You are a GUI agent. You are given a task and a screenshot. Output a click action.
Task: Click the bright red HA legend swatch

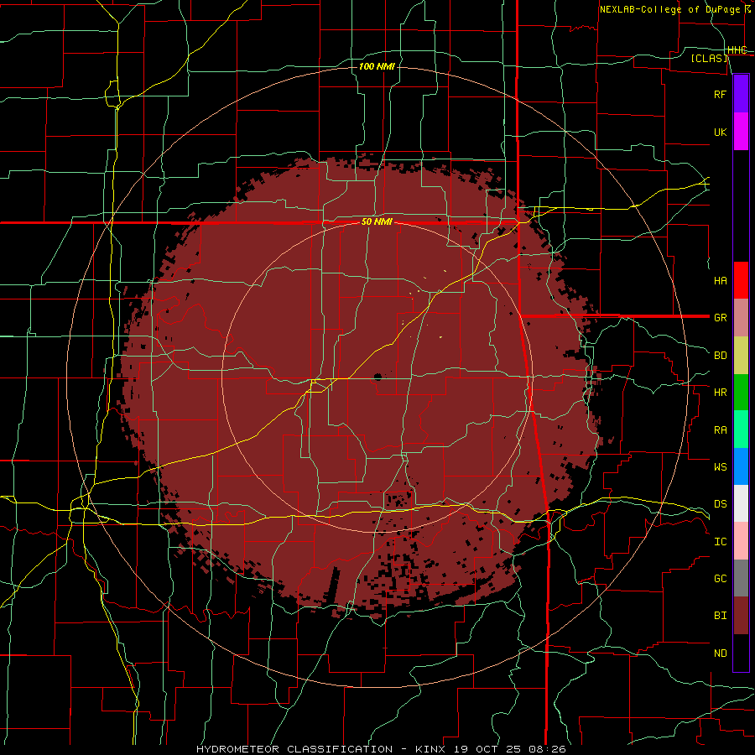click(741, 280)
